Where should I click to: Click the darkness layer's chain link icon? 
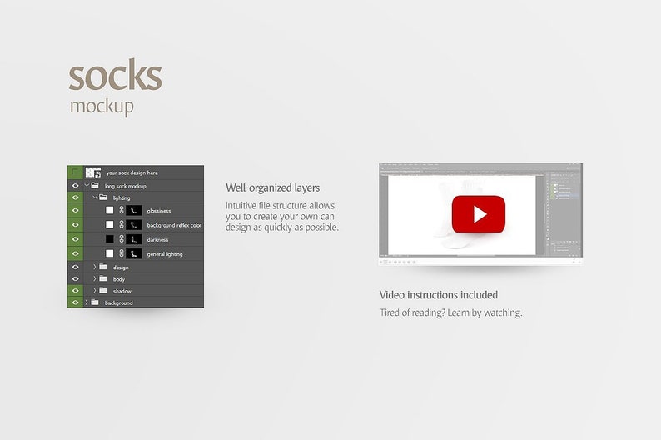click(x=122, y=239)
